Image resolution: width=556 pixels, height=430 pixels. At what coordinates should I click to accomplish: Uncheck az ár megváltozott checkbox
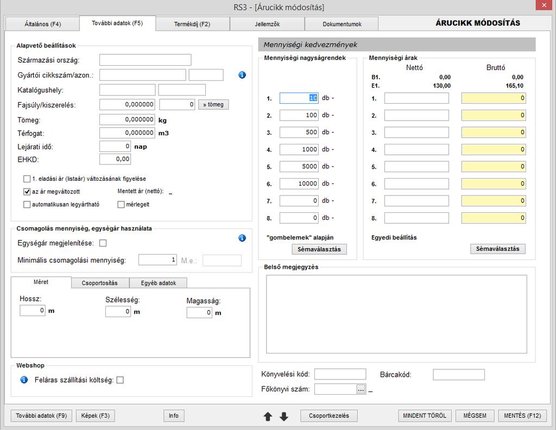tap(27, 192)
